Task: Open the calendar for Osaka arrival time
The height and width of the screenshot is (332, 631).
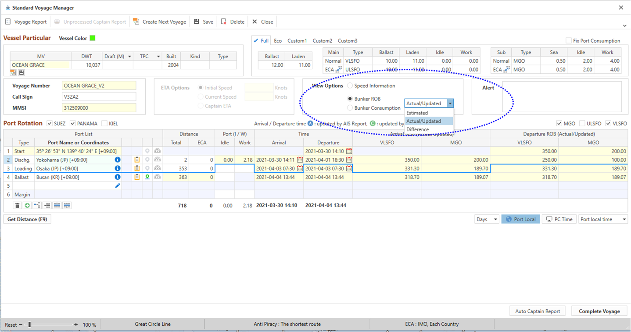Action: [x=300, y=168]
